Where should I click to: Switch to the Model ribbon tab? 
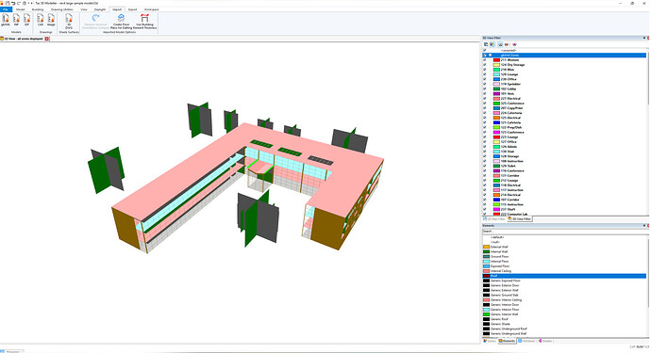click(21, 9)
